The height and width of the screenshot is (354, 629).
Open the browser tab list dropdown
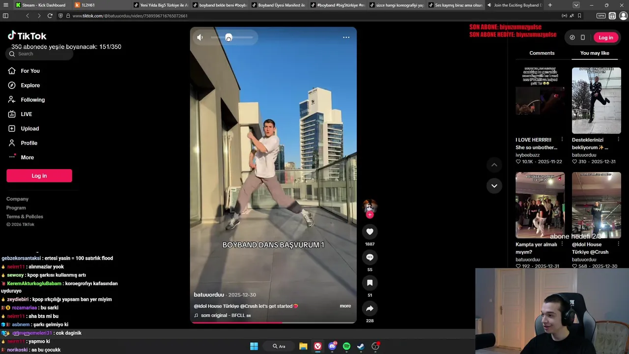click(576, 5)
